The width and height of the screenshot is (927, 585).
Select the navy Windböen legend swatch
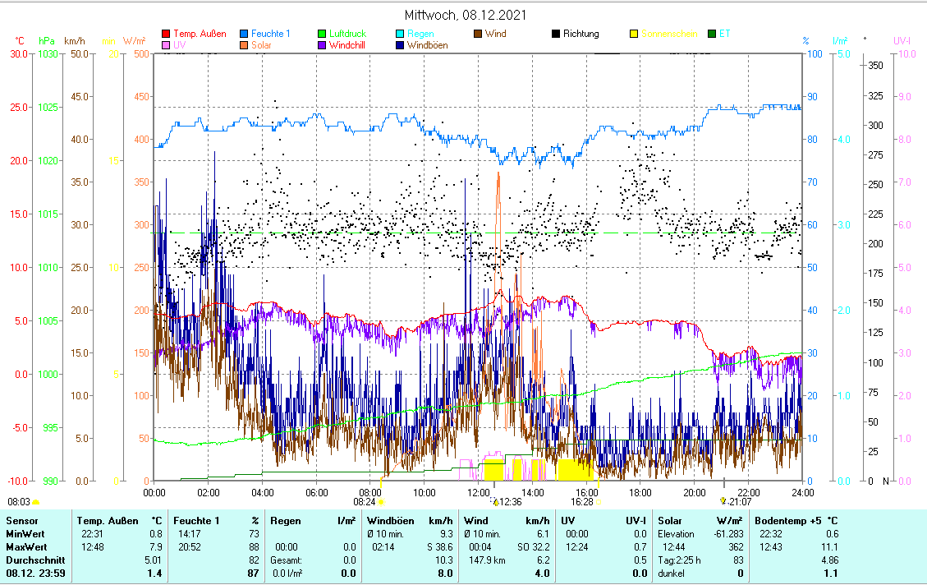click(400, 45)
